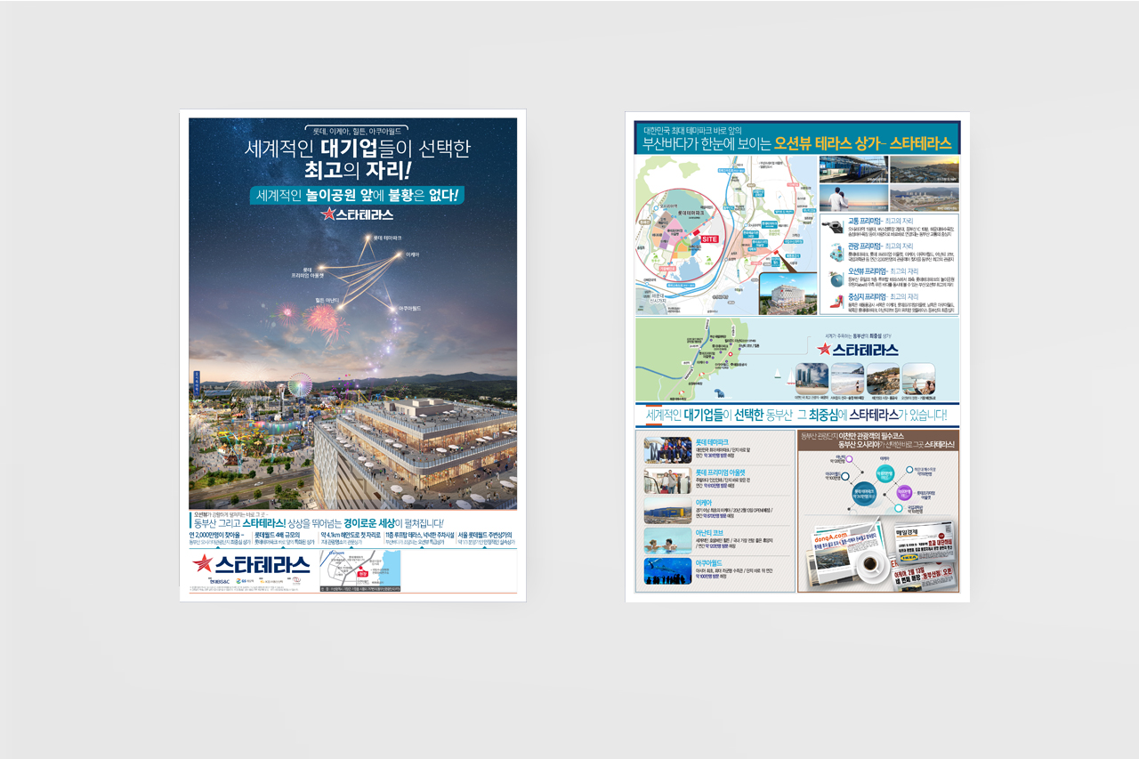The height and width of the screenshot is (759, 1139).
Task: Click the red SITE marker on the map
Action: click(709, 239)
